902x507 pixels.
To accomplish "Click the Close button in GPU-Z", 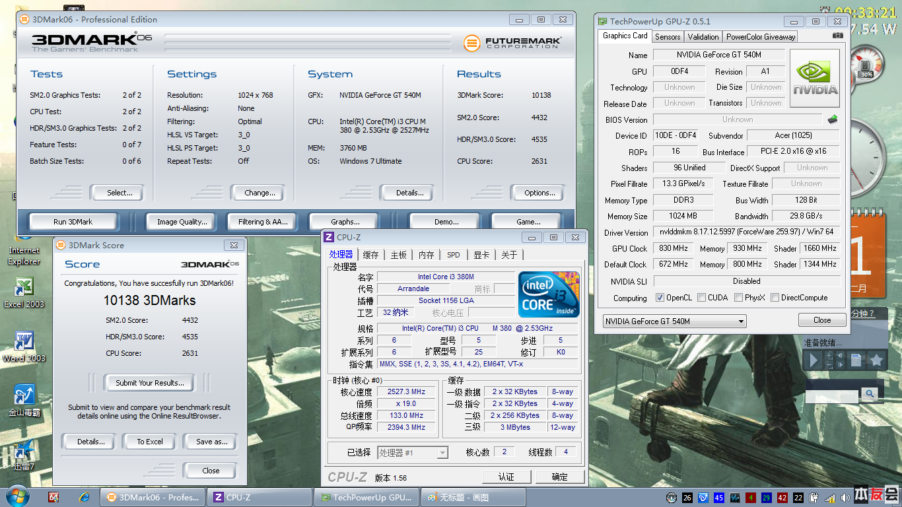I will click(x=822, y=320).
